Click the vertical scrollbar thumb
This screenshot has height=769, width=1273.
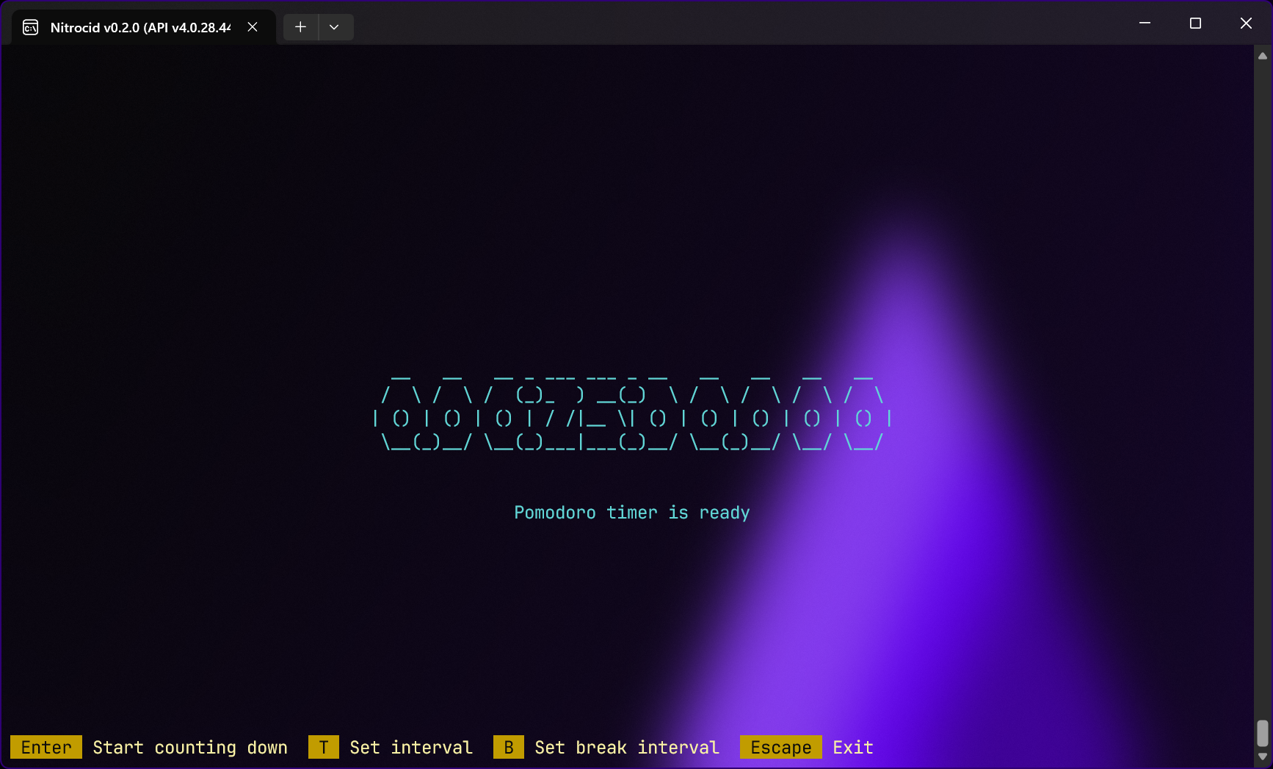click(x=1262, y=732)
